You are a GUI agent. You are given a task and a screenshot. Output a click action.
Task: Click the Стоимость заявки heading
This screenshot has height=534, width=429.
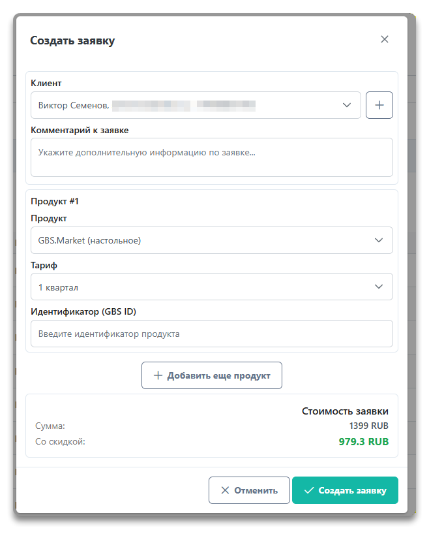345,411
